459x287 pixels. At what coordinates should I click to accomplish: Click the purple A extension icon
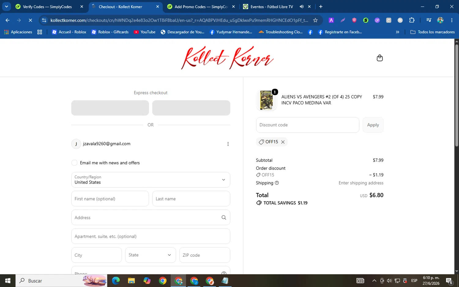point(331,20)
